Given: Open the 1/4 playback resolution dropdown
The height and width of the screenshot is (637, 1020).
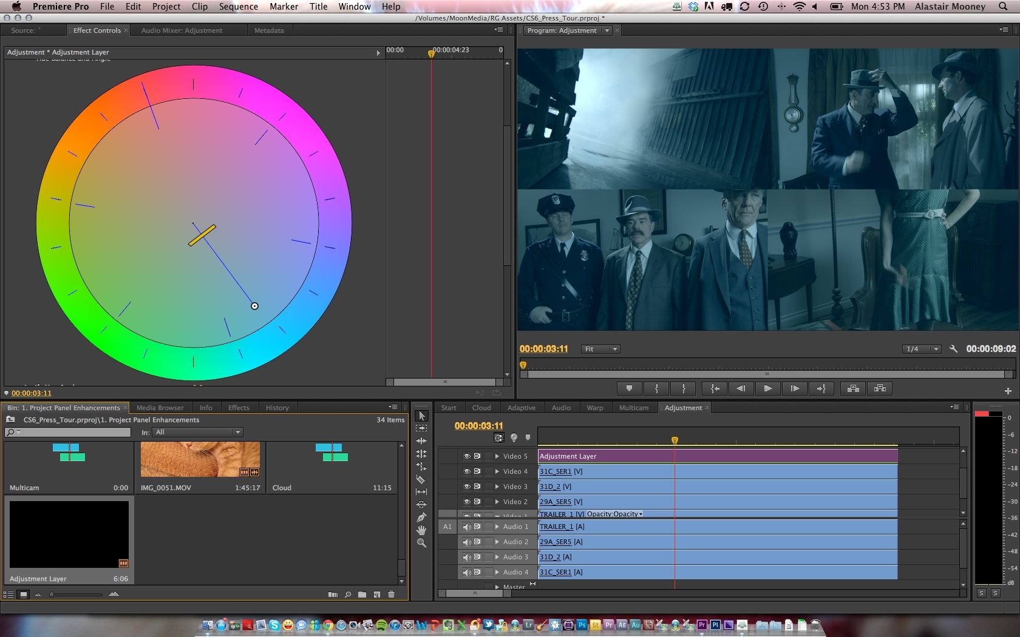Looking at the screenshot, I should (922, 349).
